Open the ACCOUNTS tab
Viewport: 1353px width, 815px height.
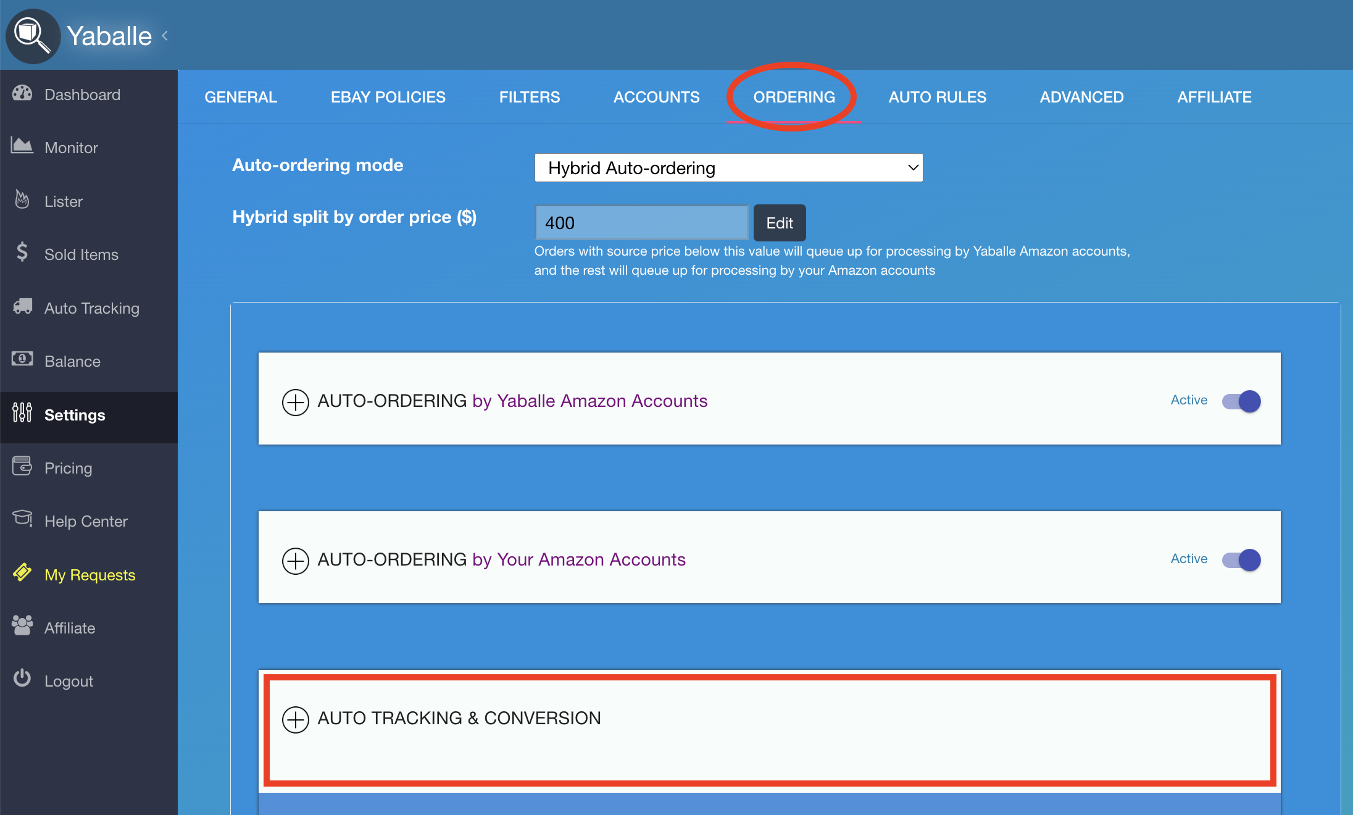point(657,97)
